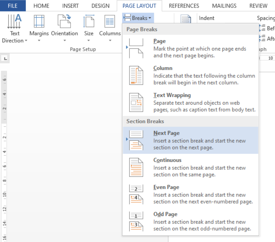Click the Margins icon
The width and height of the screenshot is (275, 242).
[39, 21]
